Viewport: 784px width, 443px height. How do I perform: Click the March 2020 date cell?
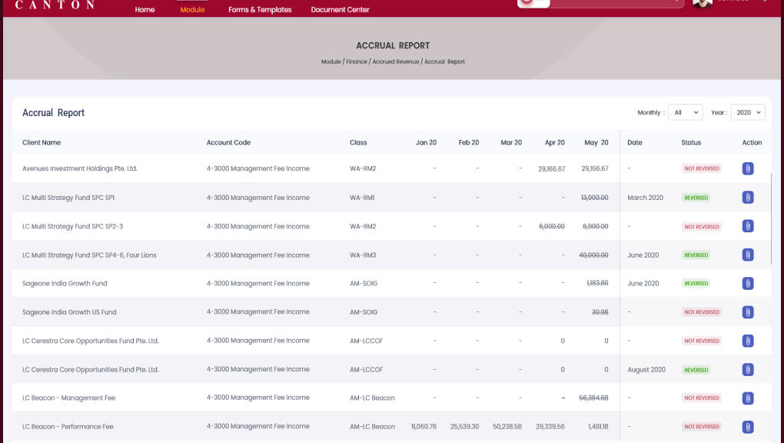(645, 198)
